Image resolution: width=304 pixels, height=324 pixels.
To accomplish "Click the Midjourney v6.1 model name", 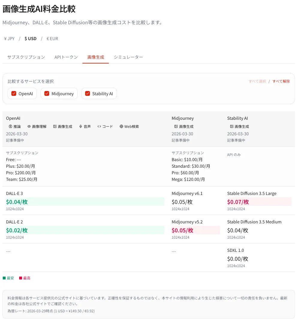I will 187,194.
